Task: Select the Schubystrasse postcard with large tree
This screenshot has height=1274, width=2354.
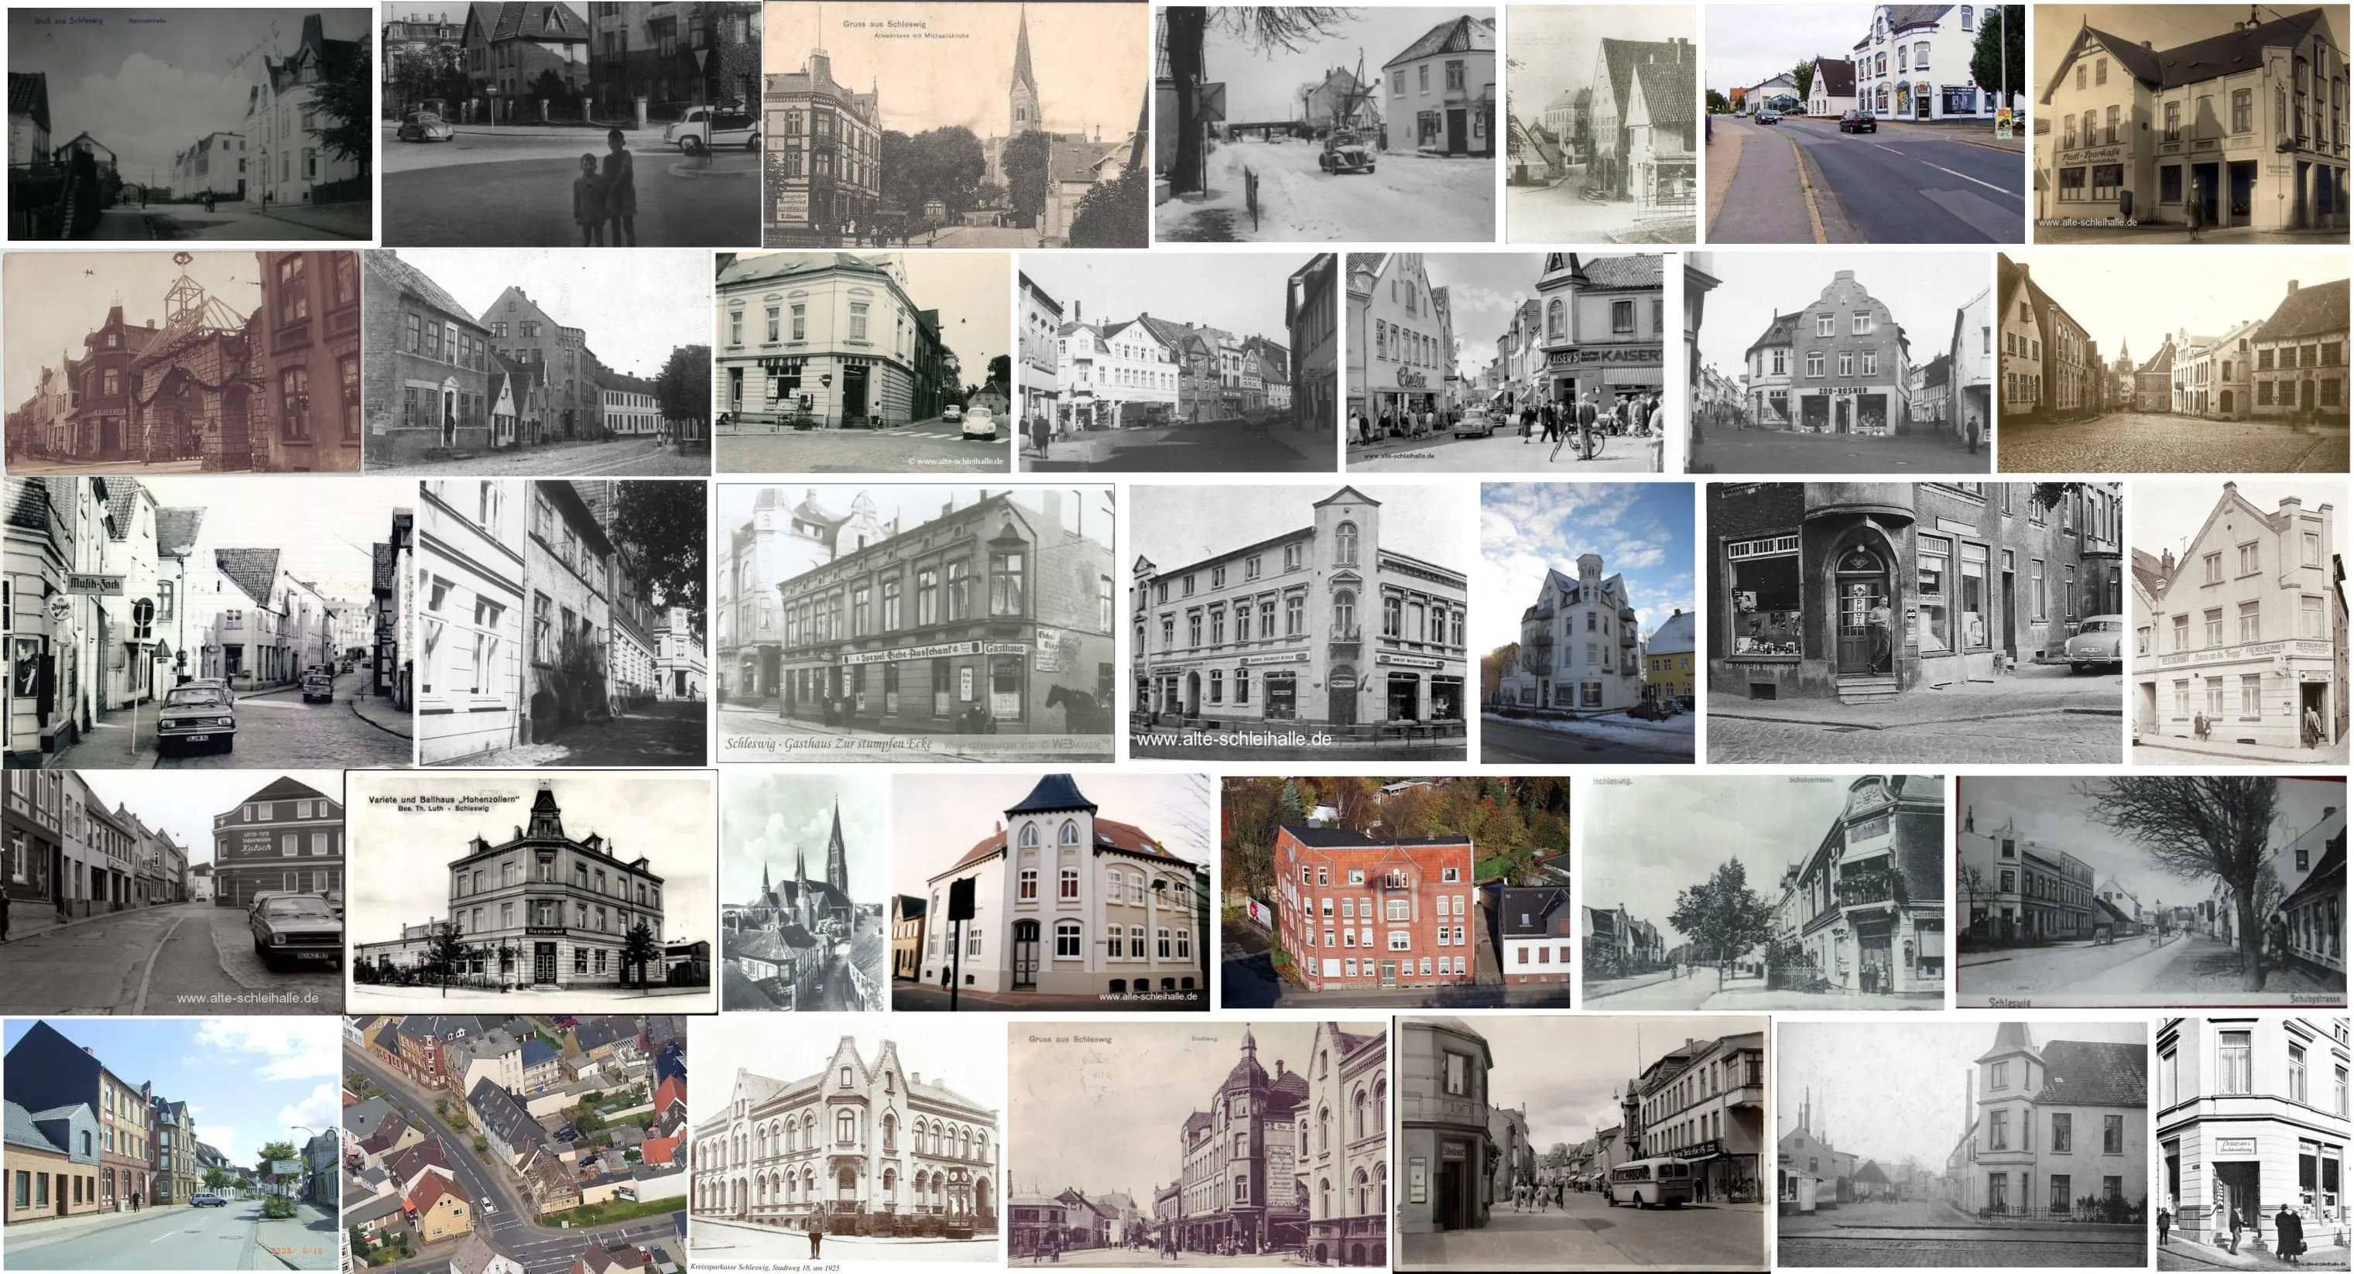Action: point(2151,892)
